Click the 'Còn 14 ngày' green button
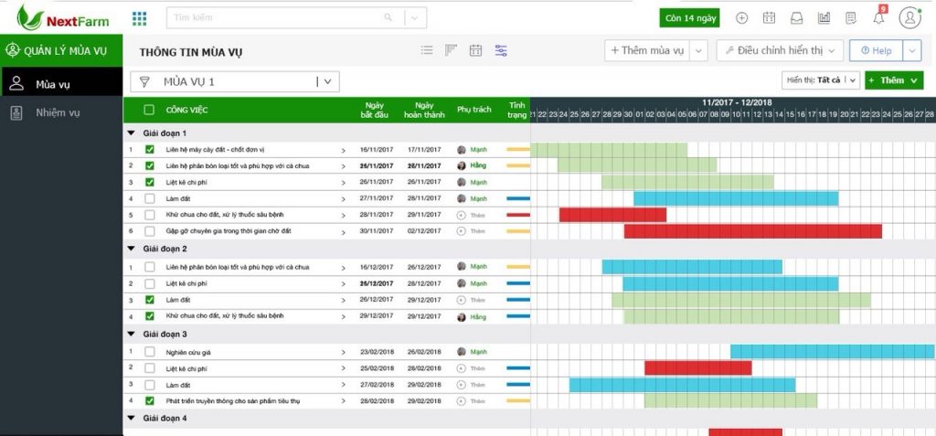Viewport: 936px width, 436px height. pyautogui.click(x=690, y=17)
